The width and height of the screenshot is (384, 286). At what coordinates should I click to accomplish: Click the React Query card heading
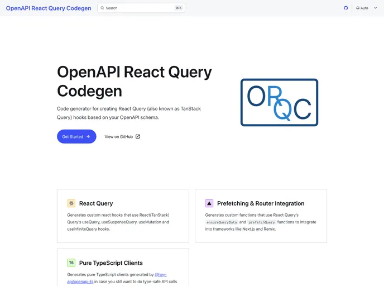(x=96, y=203)
